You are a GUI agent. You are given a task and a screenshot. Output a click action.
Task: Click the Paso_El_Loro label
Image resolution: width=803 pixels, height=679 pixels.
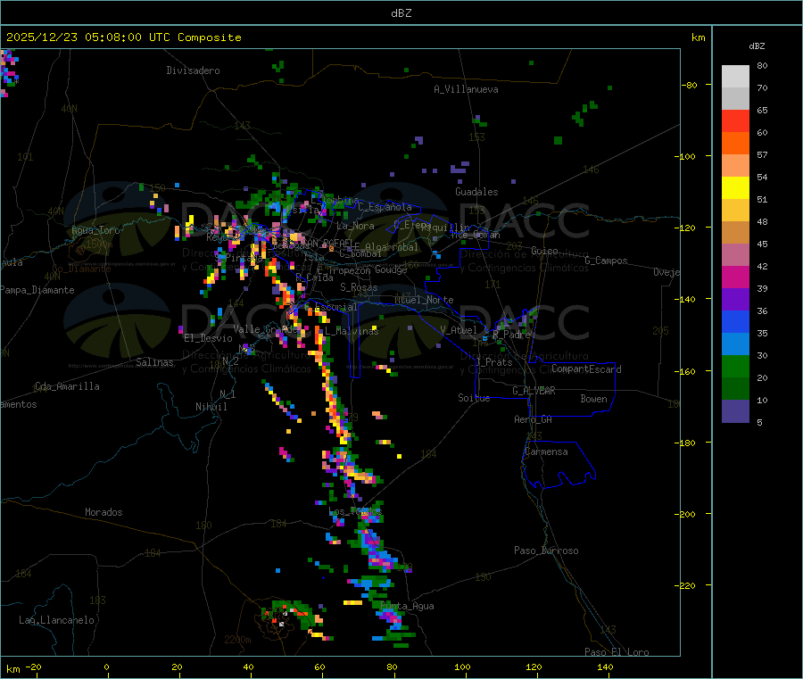click(x=617, y=652)
